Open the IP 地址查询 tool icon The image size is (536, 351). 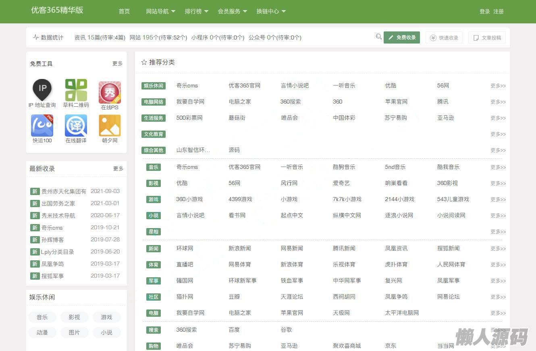pos(42,89)
